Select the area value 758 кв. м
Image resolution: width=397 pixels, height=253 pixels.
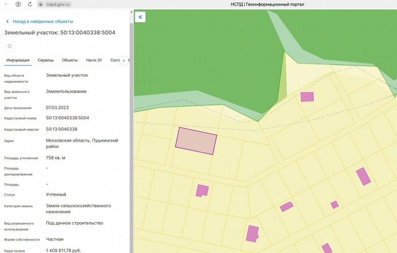coord(55,158)
